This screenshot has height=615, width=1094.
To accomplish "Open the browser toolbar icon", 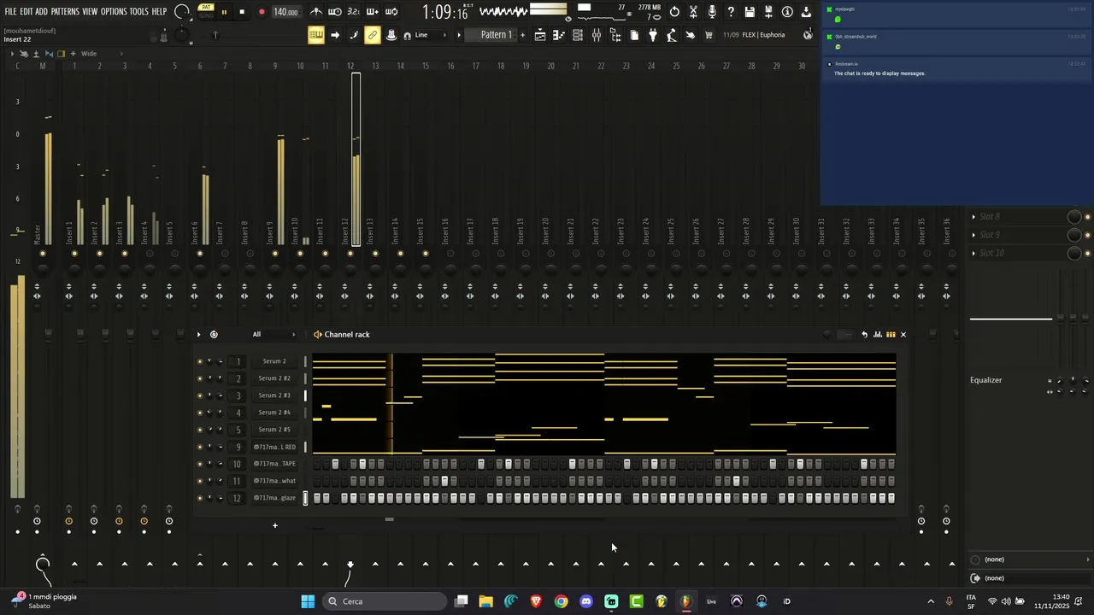I will (x=615, y=35).
